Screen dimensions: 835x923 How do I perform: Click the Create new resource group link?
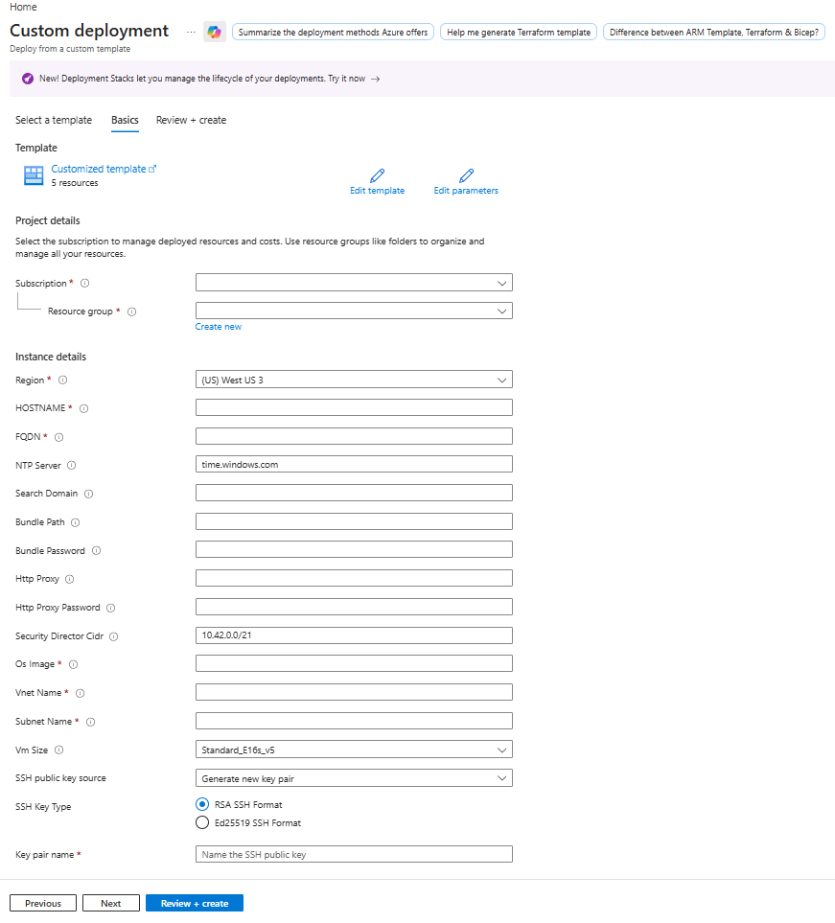[x=219, y=327]
